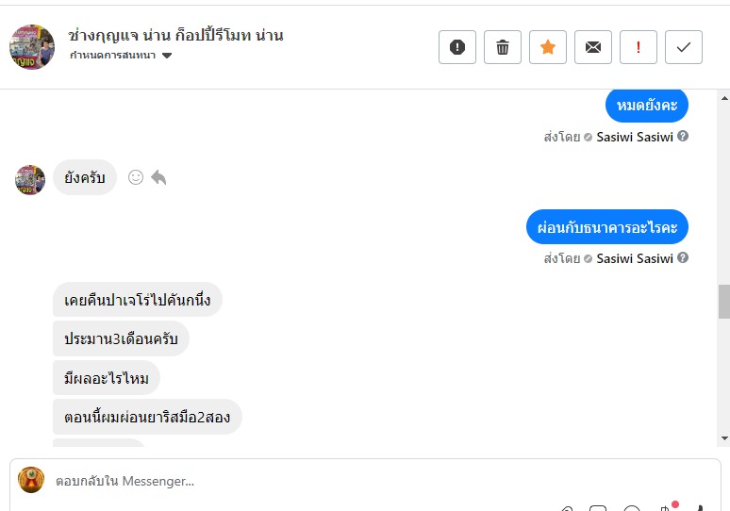730x511 pixels.
Task: Click the customer's profile picture in header
Action: click(x=32, y=46)
